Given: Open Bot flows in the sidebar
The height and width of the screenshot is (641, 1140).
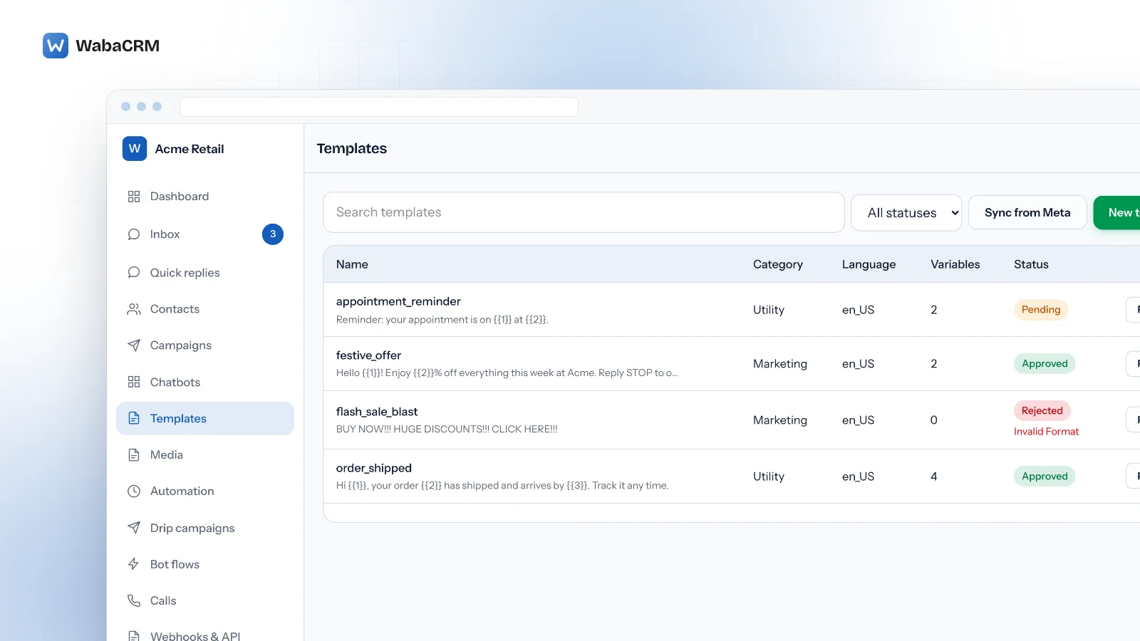Looking at the screenshot, I should point(205,564).
